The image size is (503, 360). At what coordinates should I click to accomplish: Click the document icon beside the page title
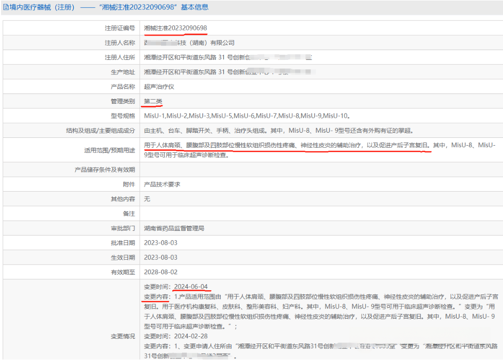point(6,8)
